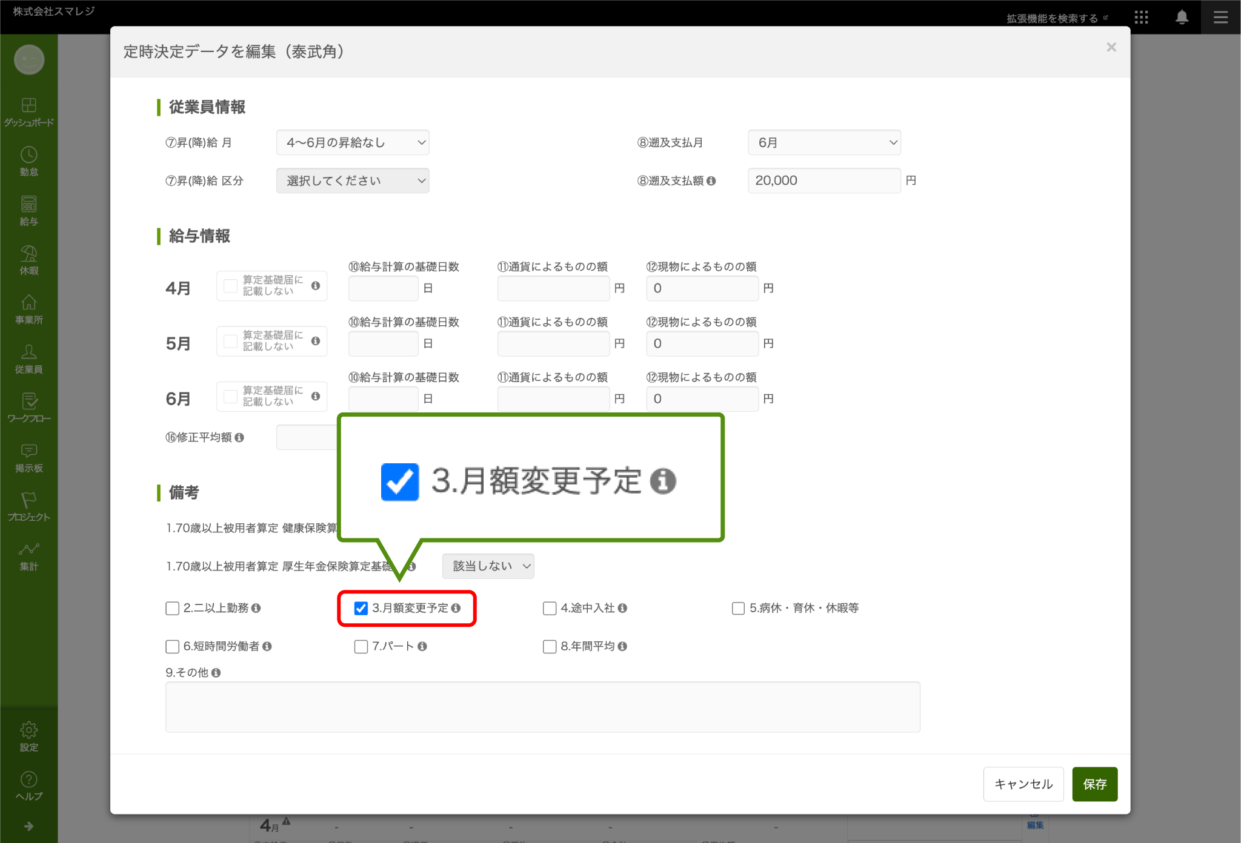The width and height of the screenshot is (1241, 843).
Task: Open the 遡及支払月 dropdown showing 6月
Action: point(824,142)
